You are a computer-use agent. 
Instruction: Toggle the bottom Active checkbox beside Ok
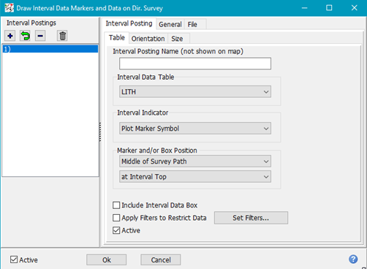coord(14,259)
